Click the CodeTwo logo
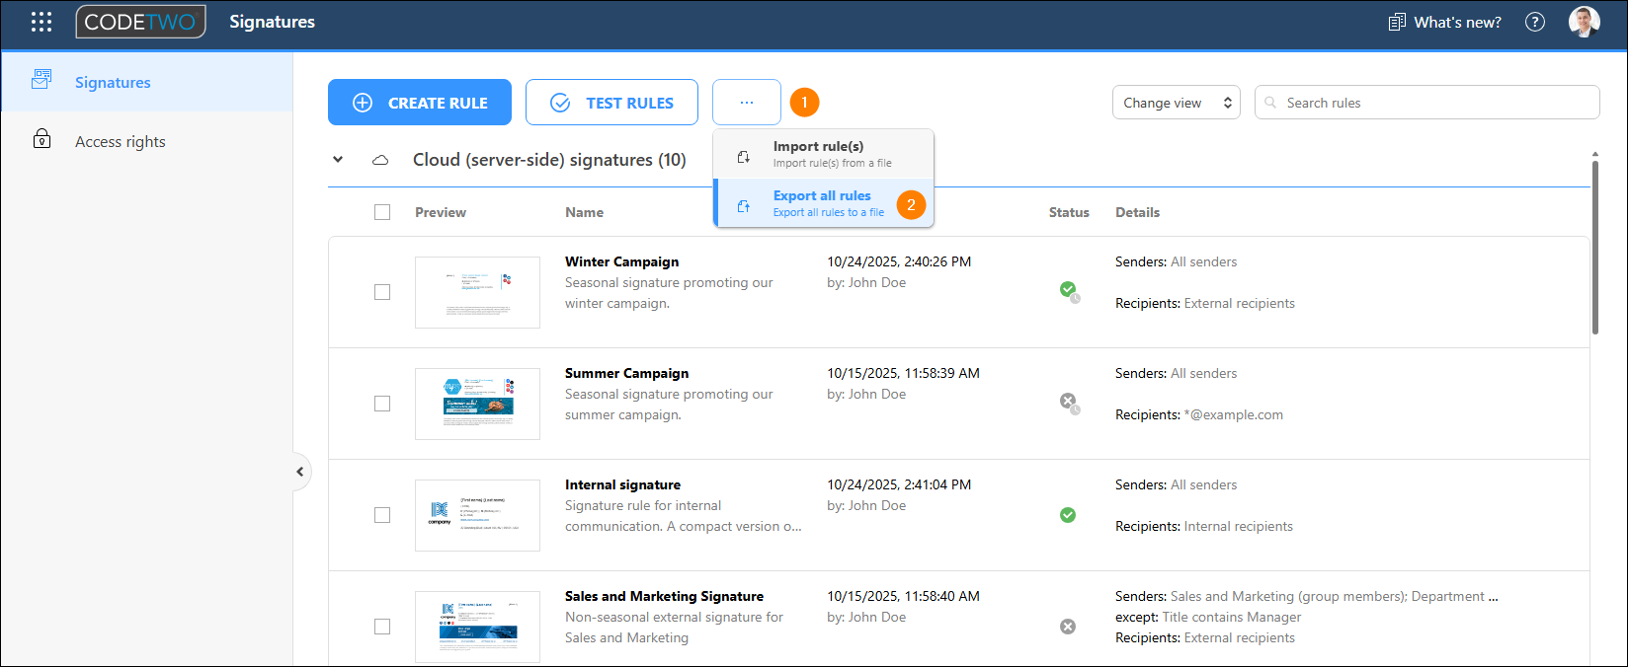Image resolution: width=1628 pixels, height=667 pixels. tap(140, 22)
